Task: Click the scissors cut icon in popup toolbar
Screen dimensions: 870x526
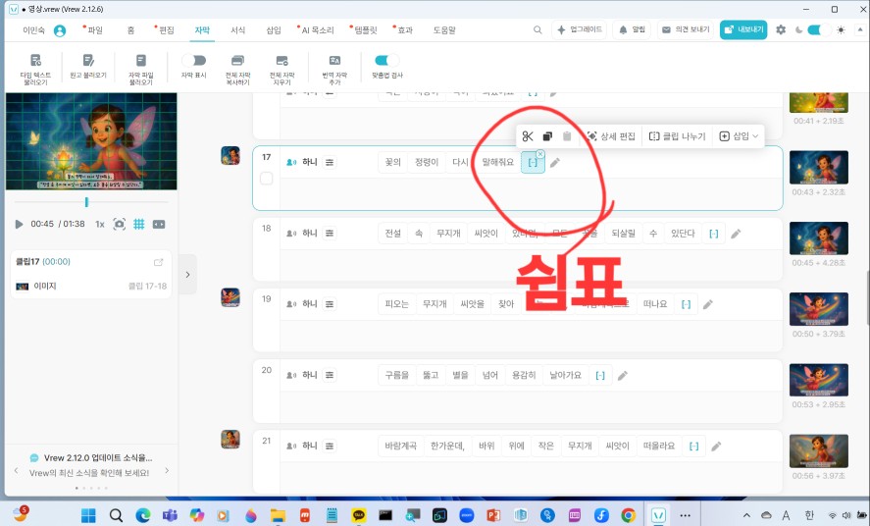Action: [x=528, y=136]
